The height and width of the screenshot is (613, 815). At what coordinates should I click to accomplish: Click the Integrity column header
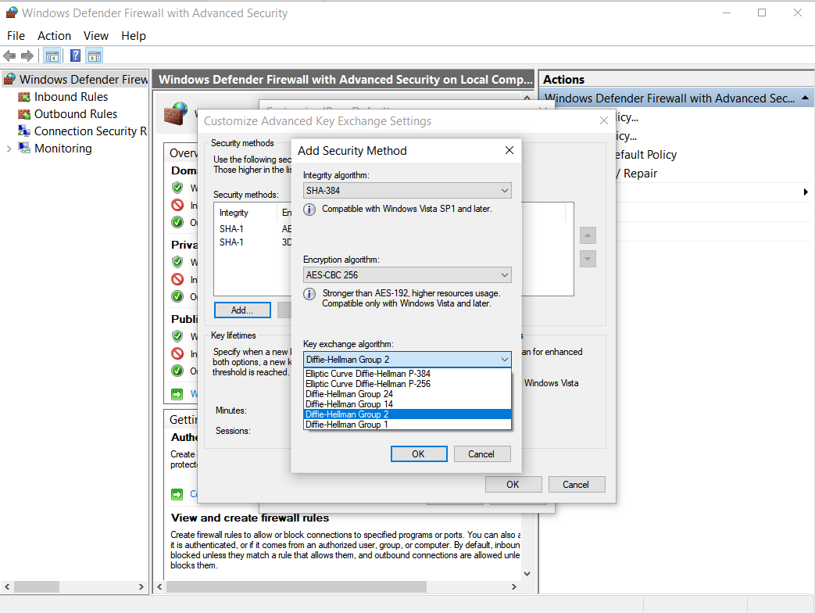246,213
